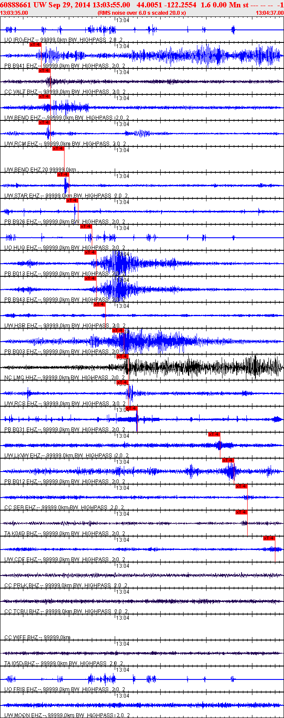The height and width of the screenshot is (718, 284).
Task: Select the UW LKVW EHZ station label
Action: pyautogui.click(x=67, y=456)
